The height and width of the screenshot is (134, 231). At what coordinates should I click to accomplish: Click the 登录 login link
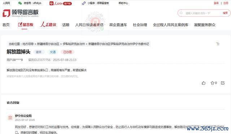click(216, 3)
